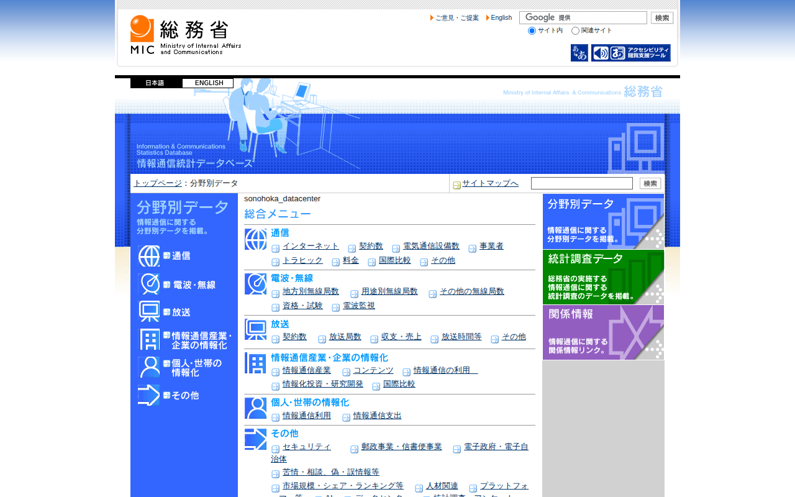Open the 苦情・相談、偽・誤情報等 link
The width and height of the screenshot is (795, 497).
(331, 472)
